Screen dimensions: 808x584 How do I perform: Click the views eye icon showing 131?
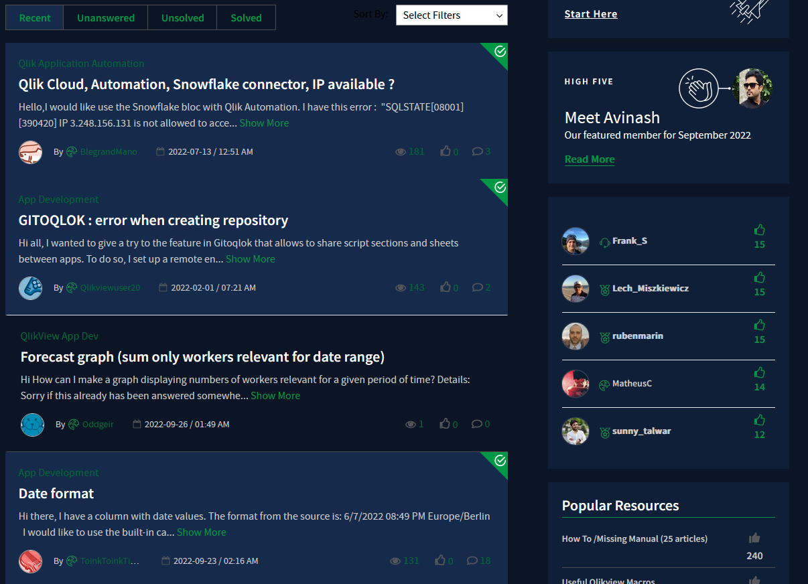pyautogui.click(x=395, y=561)
